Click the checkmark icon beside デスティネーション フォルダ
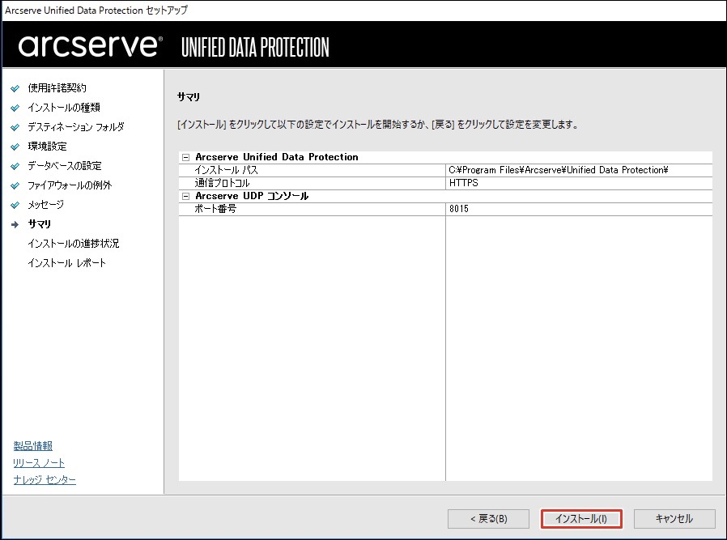Image resolution: width=727 pixels, height=540 pixels. click(x=15, y=127)
